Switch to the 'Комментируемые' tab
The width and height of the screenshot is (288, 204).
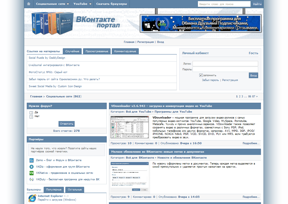(125, 51)
